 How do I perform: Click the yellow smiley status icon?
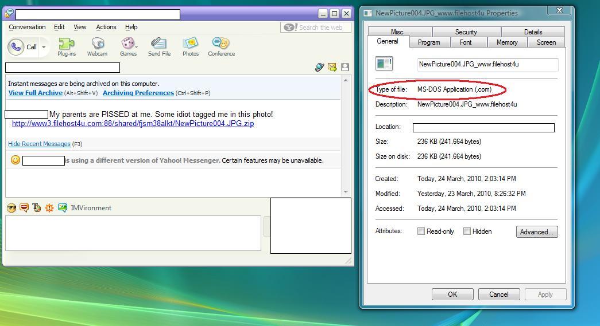(16, 160)
